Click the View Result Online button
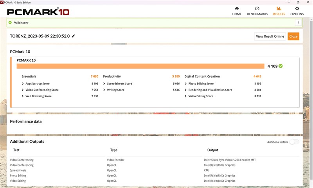The height and width of the screenshot is (188, 313). (x=270, y=36)
